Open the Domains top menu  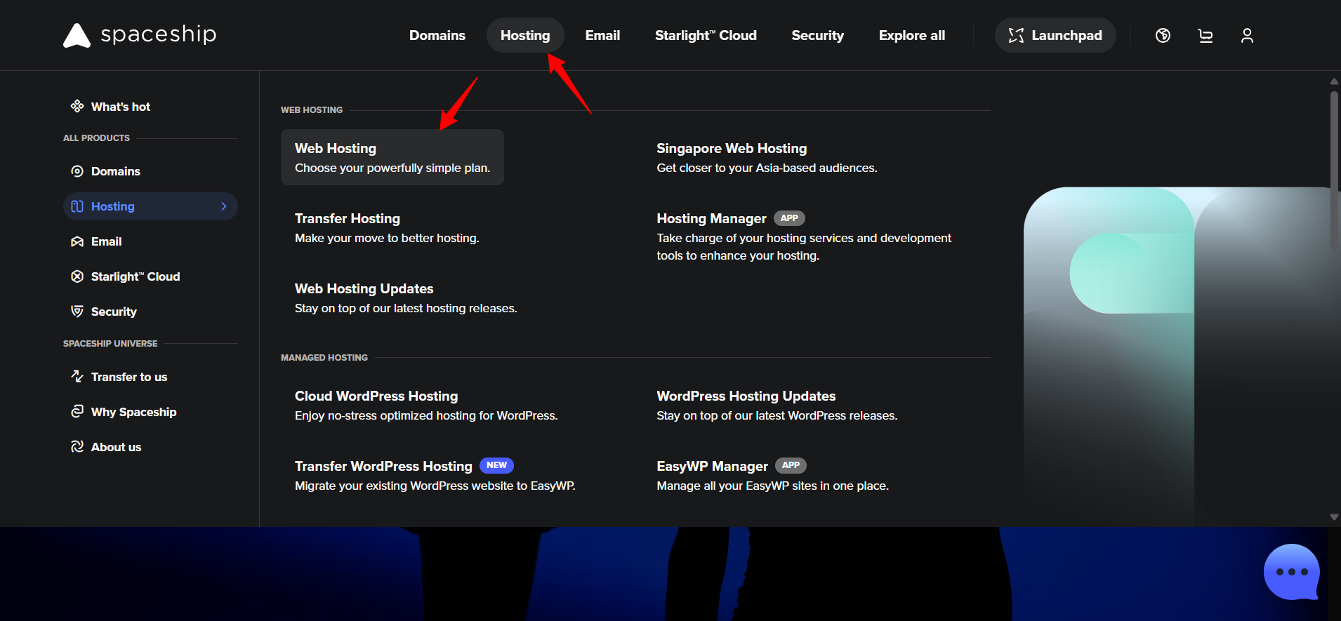pyautogui.click(x=437, y=35)
